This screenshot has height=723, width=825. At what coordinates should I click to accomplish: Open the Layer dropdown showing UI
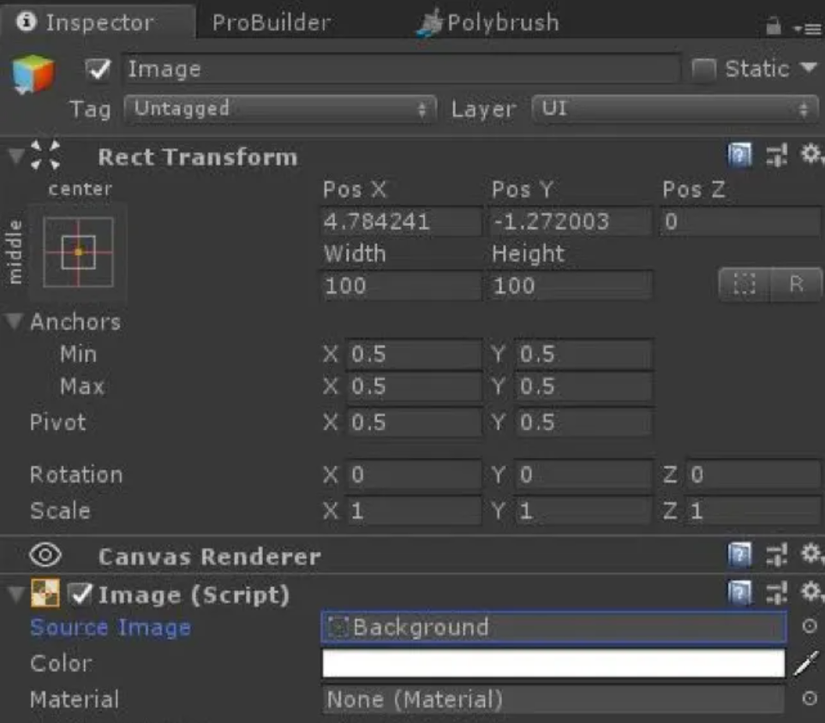(x=675, y=109)
